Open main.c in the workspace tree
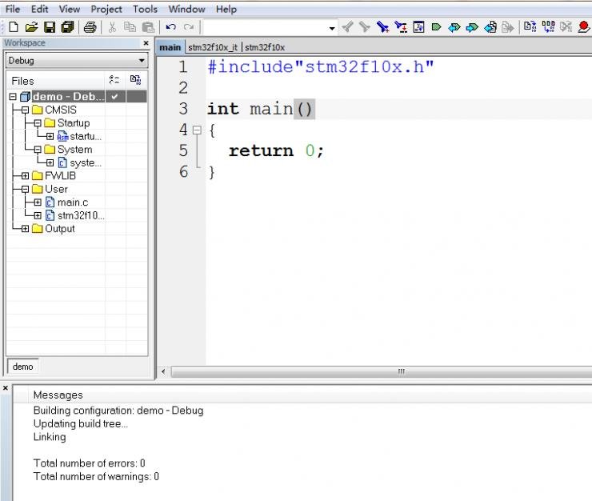The height and width of the screenshot is (501, 592). click(72, 202)
